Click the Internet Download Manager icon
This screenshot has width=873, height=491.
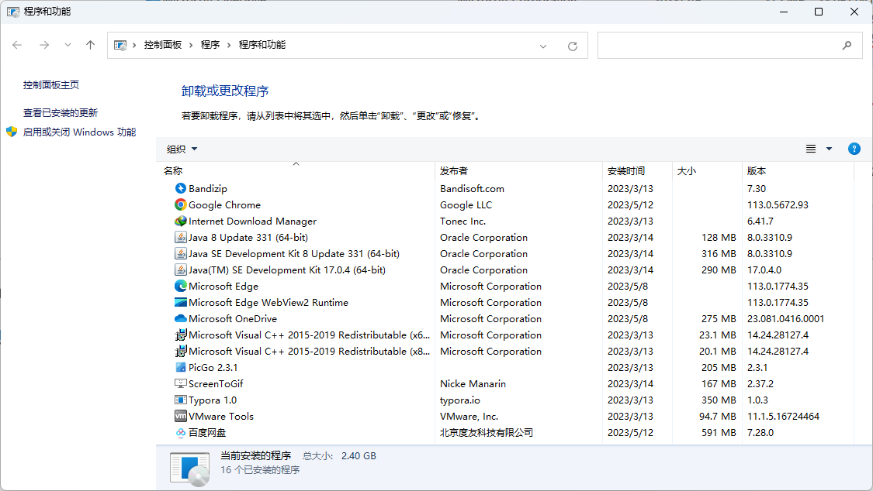[180, 221]
